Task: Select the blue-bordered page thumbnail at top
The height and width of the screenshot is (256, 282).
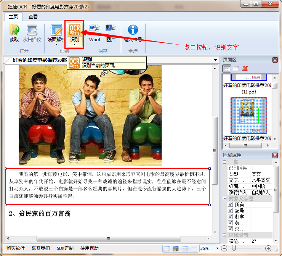Action: pos(249,77)
